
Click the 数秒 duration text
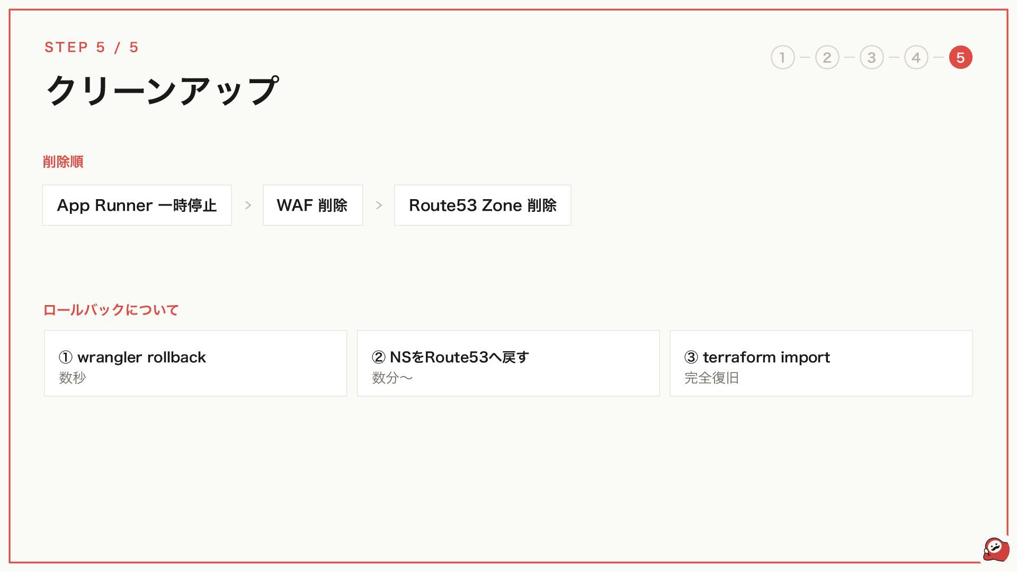coord(72,378)
